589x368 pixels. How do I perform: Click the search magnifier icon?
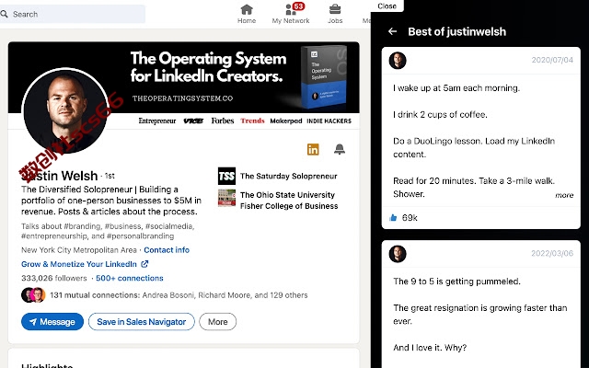[x=4, y=14]
